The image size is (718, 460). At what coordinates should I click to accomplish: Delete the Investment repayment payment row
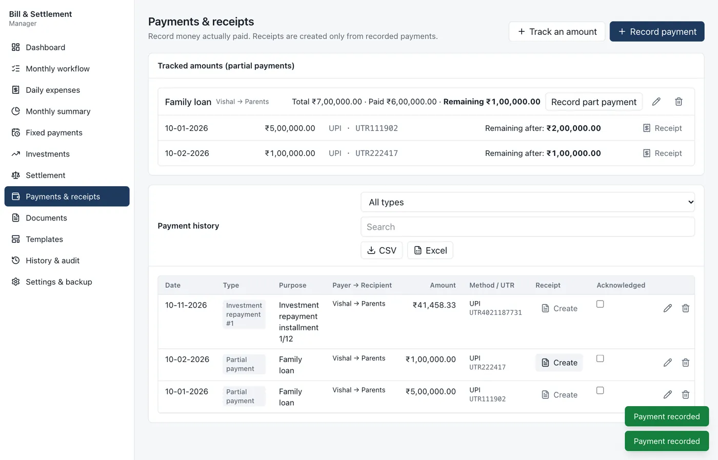tap(685, 308)
